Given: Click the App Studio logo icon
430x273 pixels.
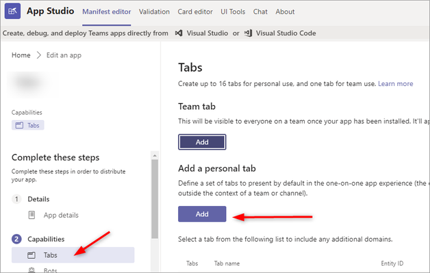Looking at the screenshot, I should (12, 11).
